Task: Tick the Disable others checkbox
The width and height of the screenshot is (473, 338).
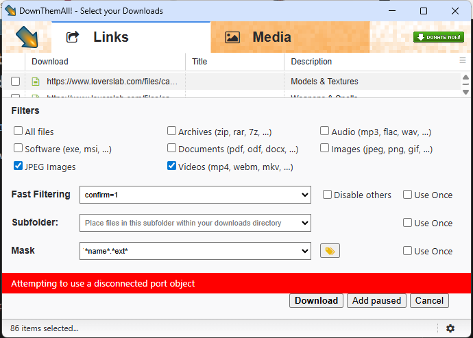Action: [327, 195]
